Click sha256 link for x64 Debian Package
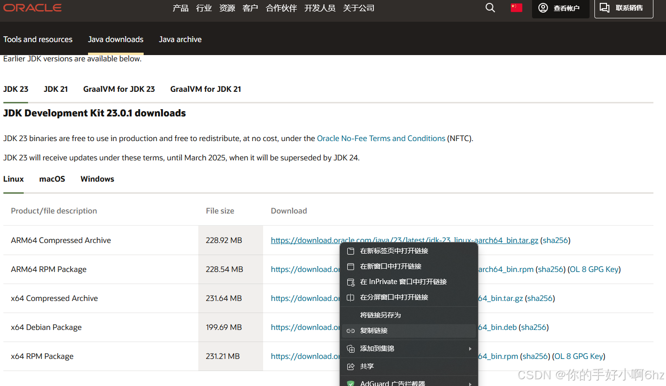Screen dimensions: 666x386 [534, 327]
